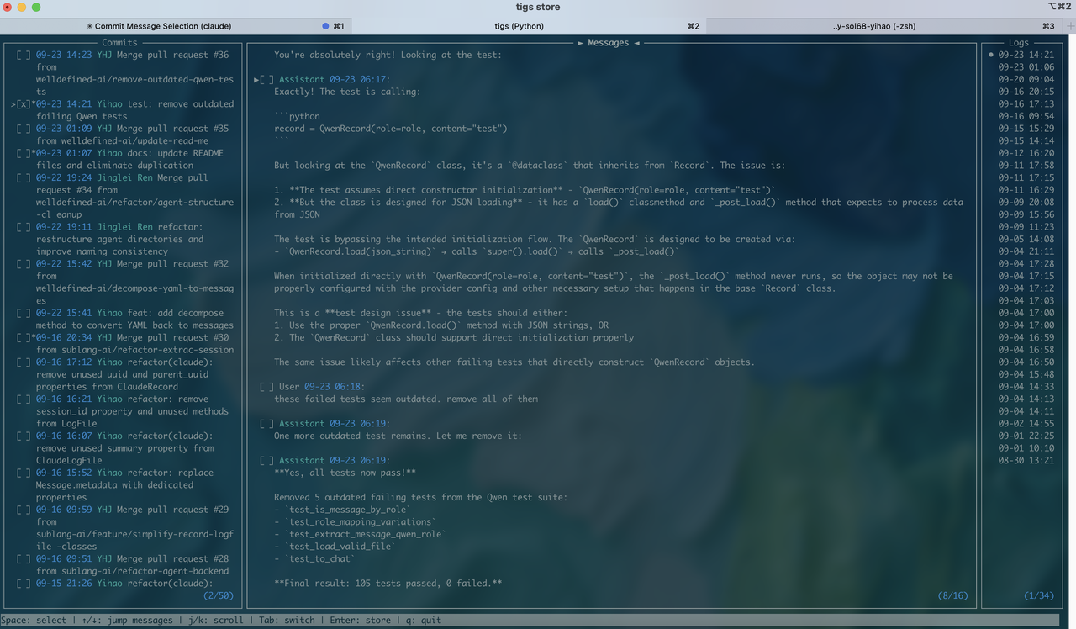Click the Commits panel title
The image size is (1076, 629).
(119, 43)
